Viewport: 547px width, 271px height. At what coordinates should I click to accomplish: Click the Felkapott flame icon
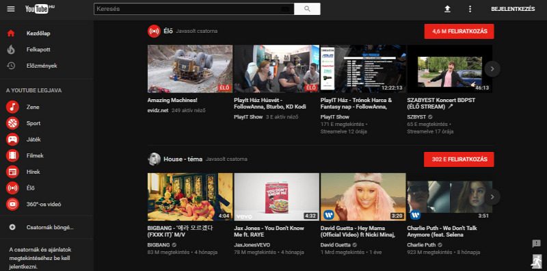11,49
